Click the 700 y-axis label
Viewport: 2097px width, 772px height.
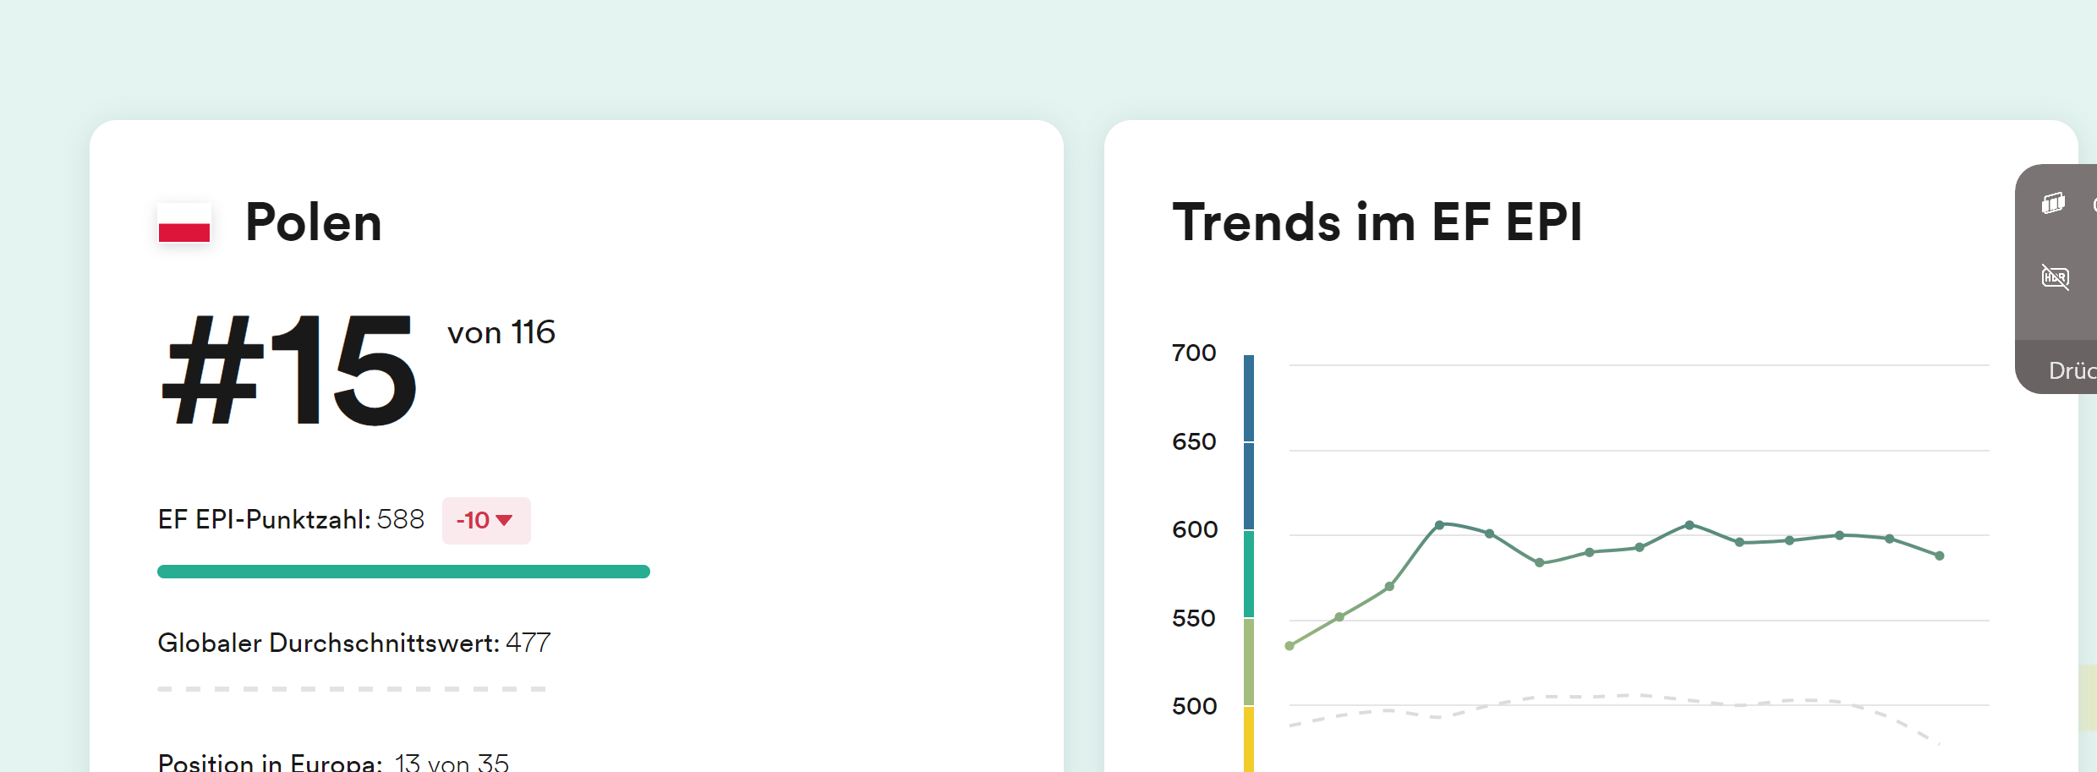(1194, 353)
